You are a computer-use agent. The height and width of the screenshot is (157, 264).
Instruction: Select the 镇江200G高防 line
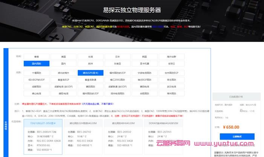pos(117,80)
